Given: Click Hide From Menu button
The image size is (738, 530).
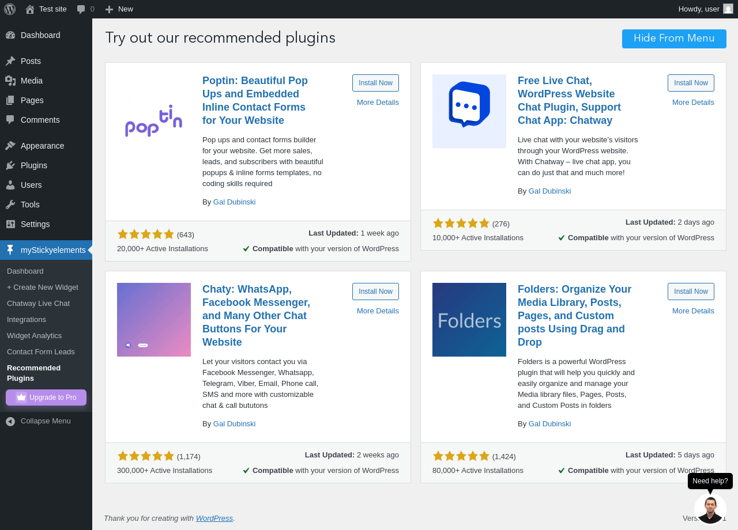Looking at the screenshot, I should coord(674,39).
